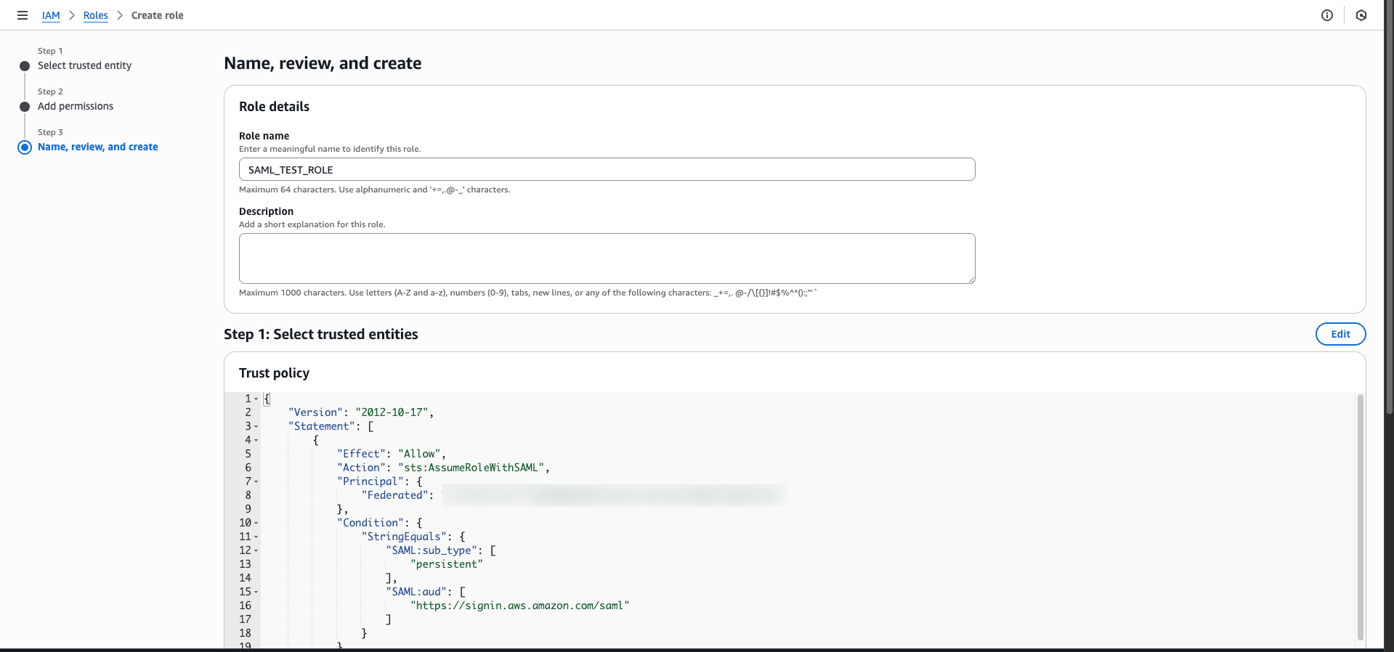
Task: Fold SAML:aud array on line 15
Action: [x=256, y=592]
